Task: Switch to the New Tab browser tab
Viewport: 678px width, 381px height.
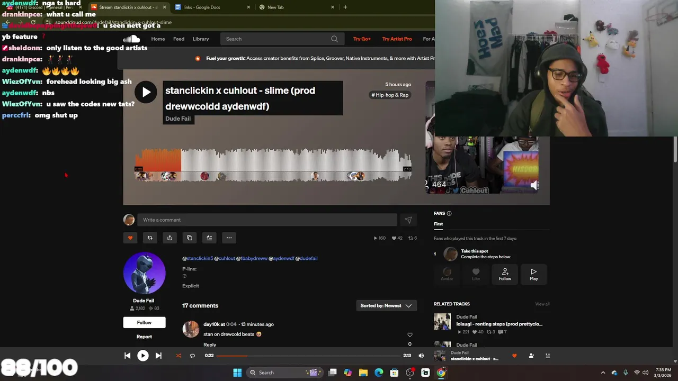Action: [296, 7]
